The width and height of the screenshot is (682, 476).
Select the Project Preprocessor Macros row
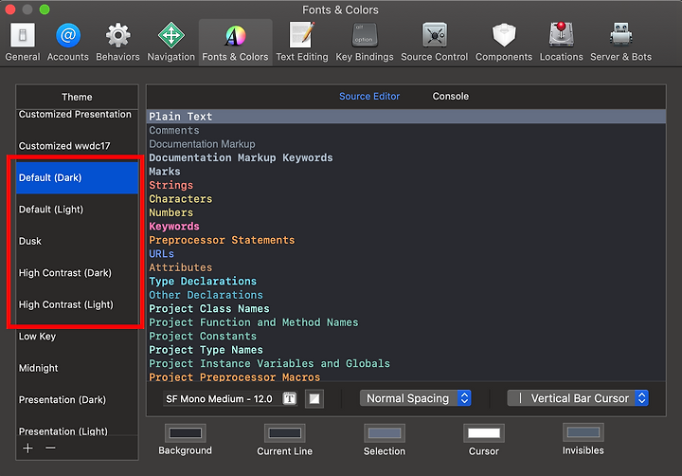(x=406, y=376)
